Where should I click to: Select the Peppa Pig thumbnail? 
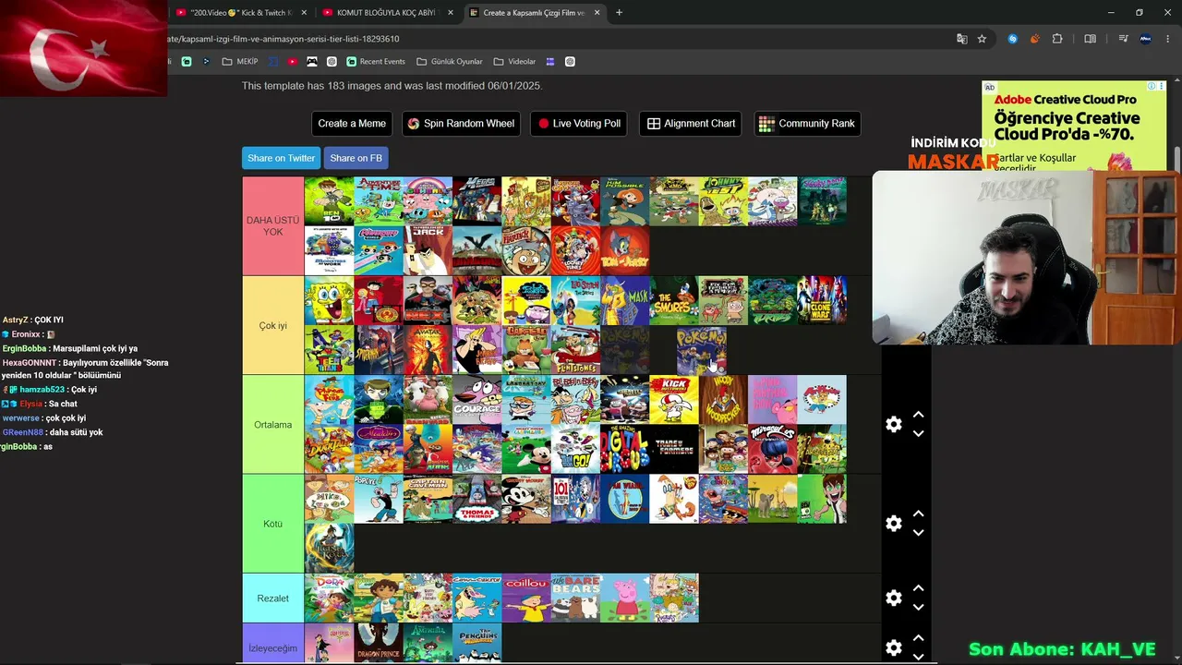[x=625, y=598]
